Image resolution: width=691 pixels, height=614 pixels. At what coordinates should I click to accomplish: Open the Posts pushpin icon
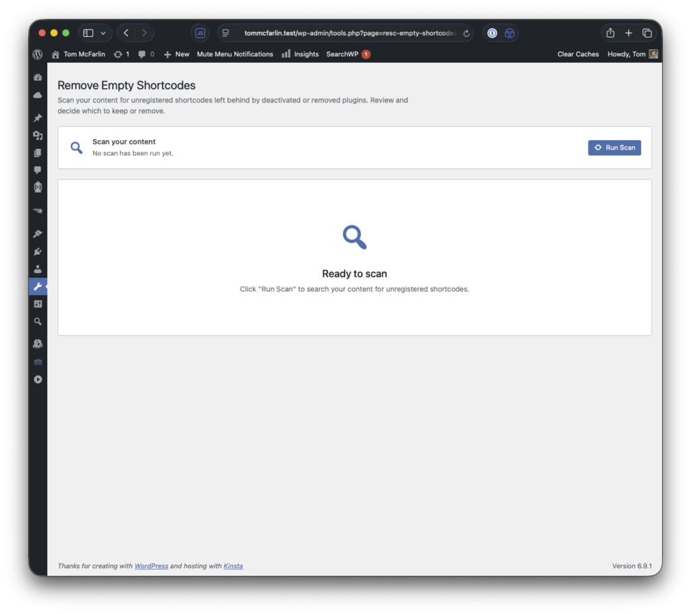(x=38, y=118)
